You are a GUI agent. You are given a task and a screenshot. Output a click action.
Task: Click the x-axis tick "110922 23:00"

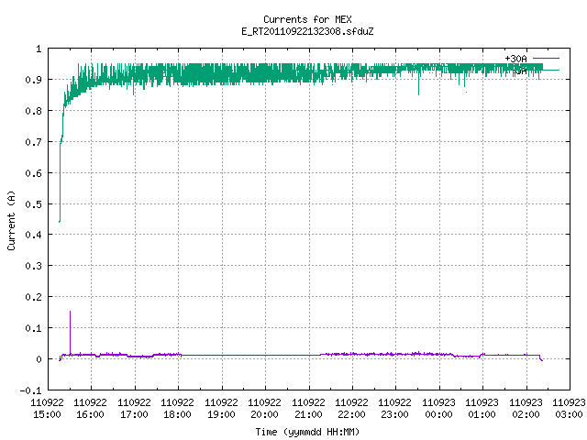click(395, 408)
